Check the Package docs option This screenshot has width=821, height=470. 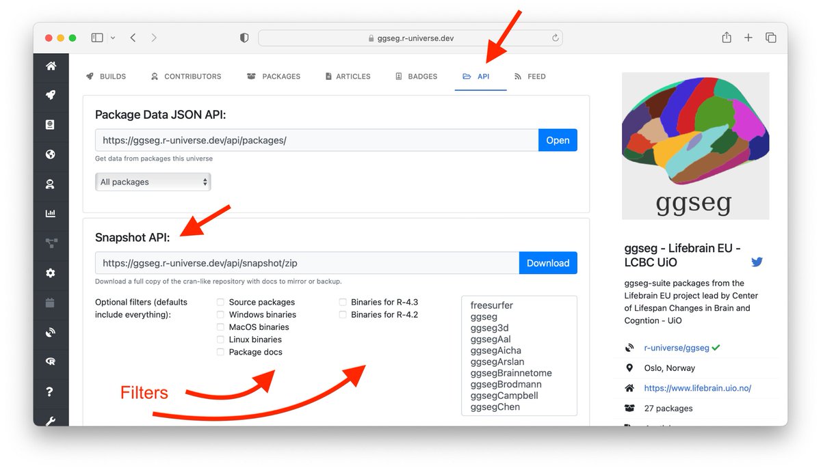pyautogui.click(x=220, y=352)
